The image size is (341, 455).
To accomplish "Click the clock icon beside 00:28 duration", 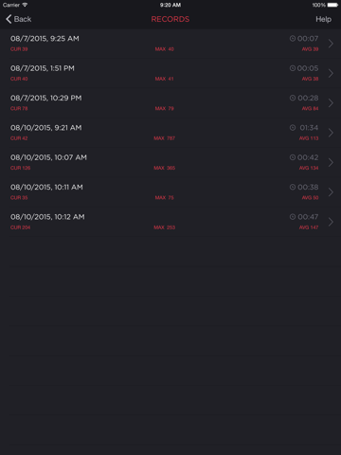I will [x=293, y=98].
